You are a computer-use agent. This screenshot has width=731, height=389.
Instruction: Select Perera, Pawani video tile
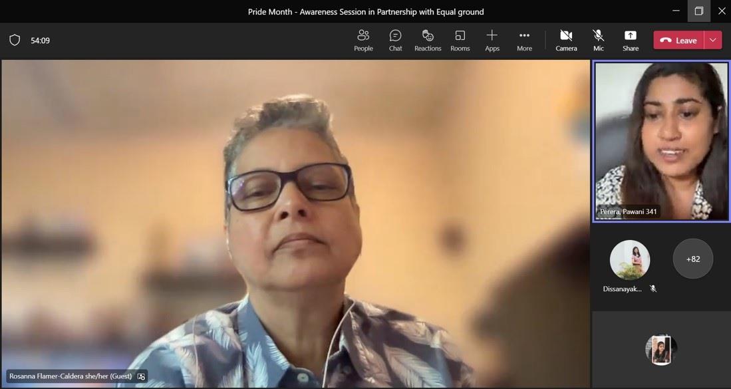coord(661,141)
